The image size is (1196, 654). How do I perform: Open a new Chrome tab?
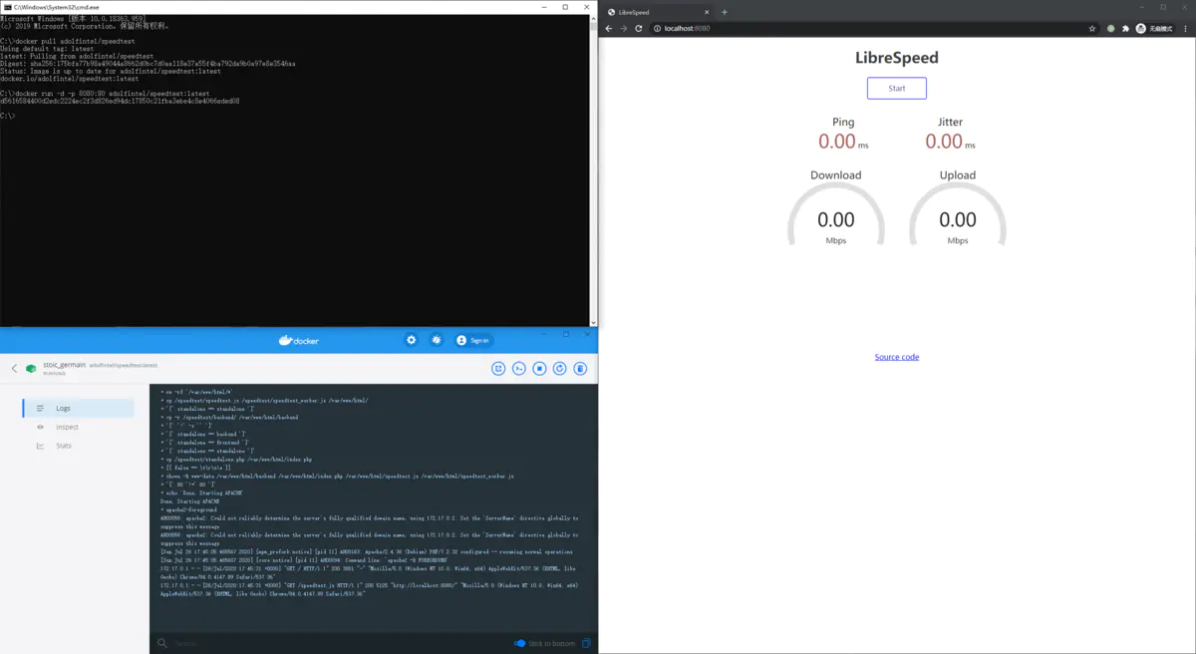(725, 12)
